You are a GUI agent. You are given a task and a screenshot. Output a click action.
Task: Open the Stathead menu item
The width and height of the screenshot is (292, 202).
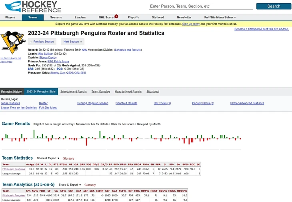tap(158, 17)
